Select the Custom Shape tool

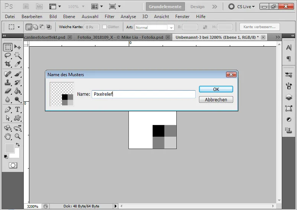tap(17, 118)
